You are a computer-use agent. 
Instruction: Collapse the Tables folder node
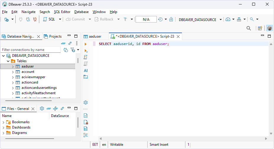(8, 61)
